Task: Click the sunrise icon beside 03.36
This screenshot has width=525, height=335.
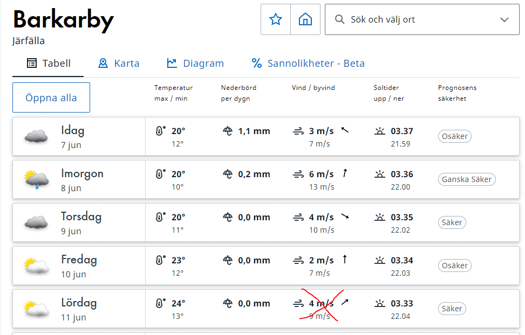Action: [x=380, y=174]
